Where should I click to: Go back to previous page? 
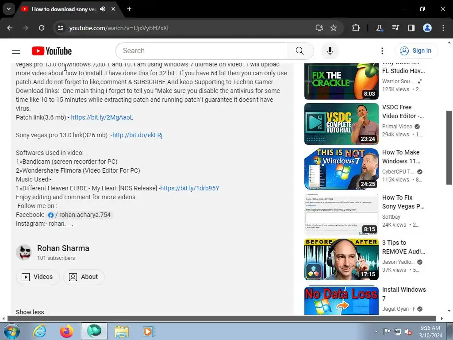pyautogui.click(x=10, y=28)
